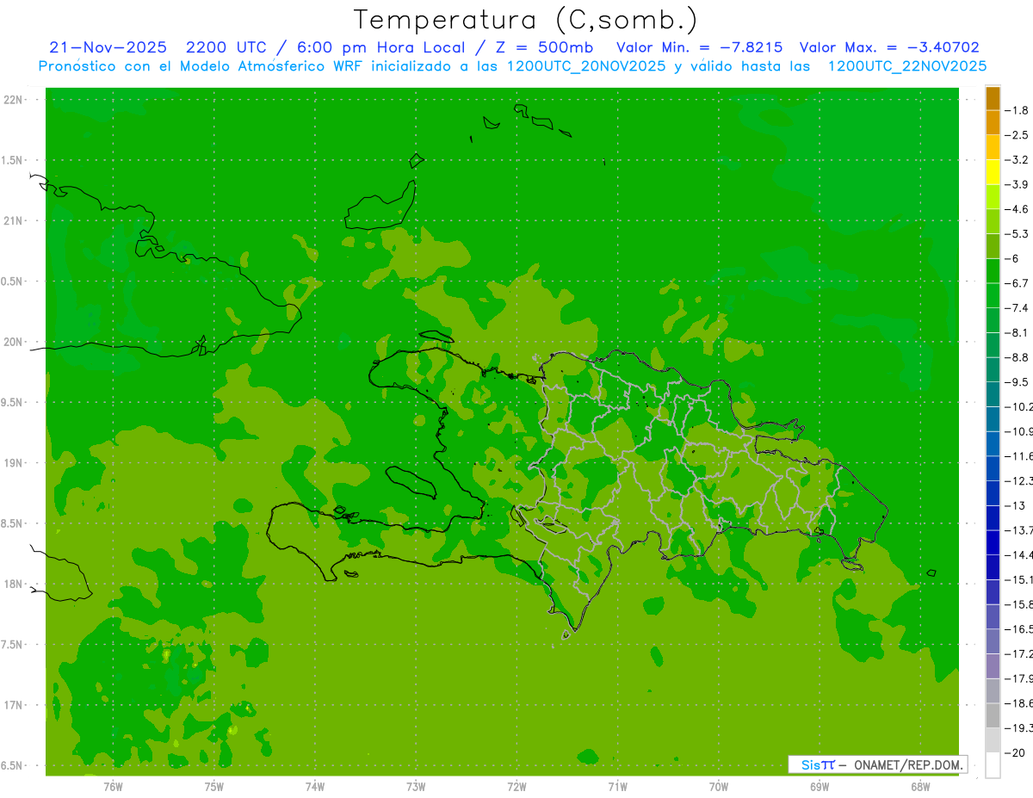Image resolution: width=1033 pixels, height=798 pixels.
Task: Select the '17N' latitude label
Action: (13, 705)
